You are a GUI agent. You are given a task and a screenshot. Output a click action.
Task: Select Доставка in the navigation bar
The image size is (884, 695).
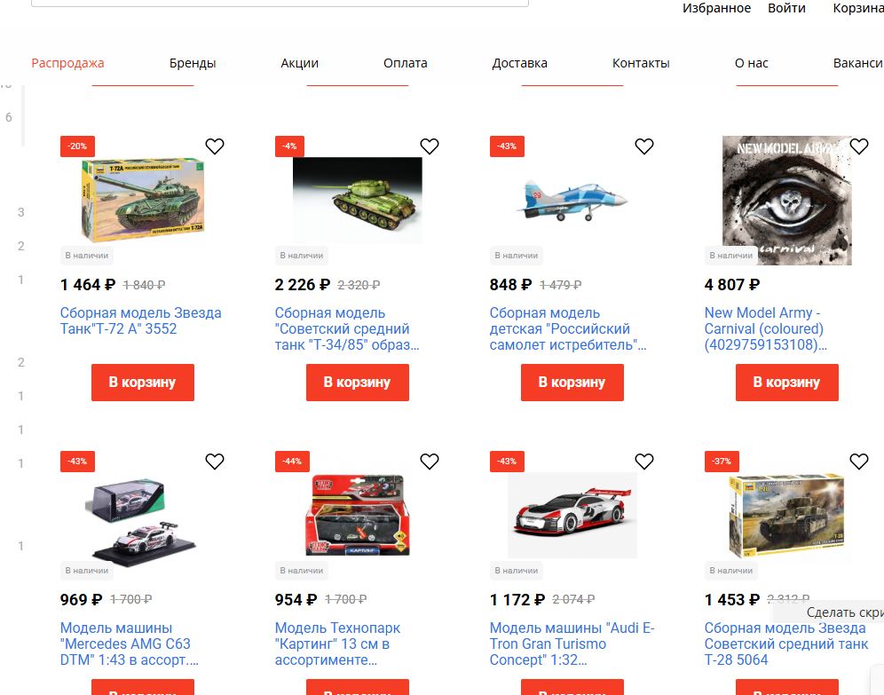519,63
